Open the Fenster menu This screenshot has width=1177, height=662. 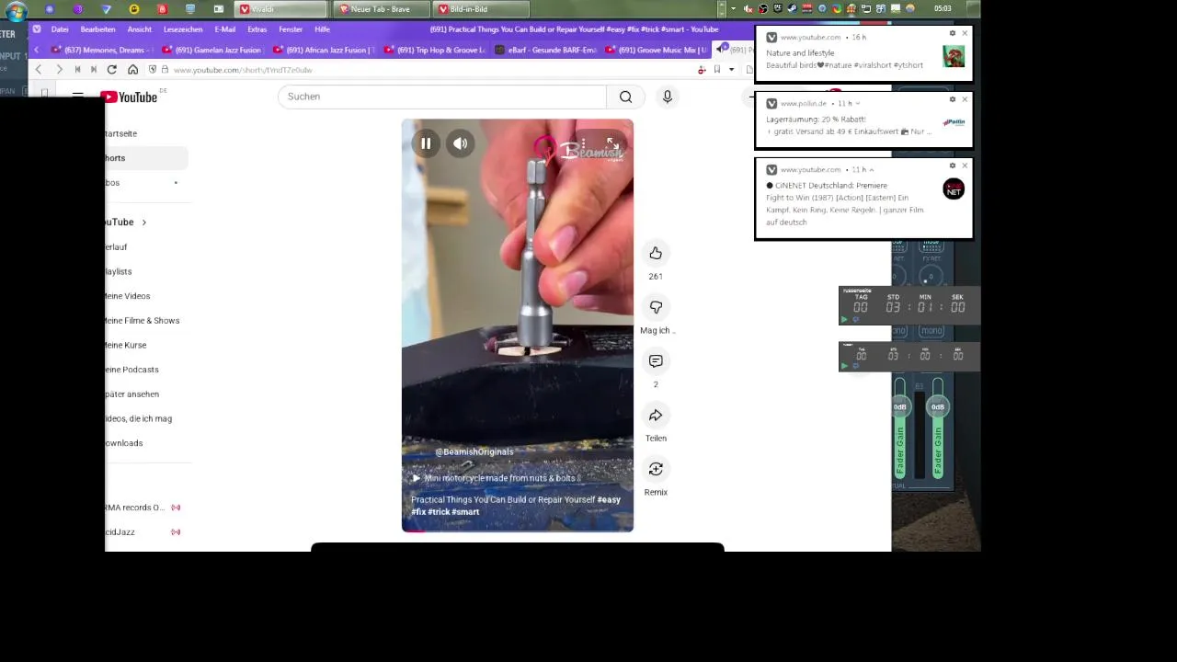[291, 29]
